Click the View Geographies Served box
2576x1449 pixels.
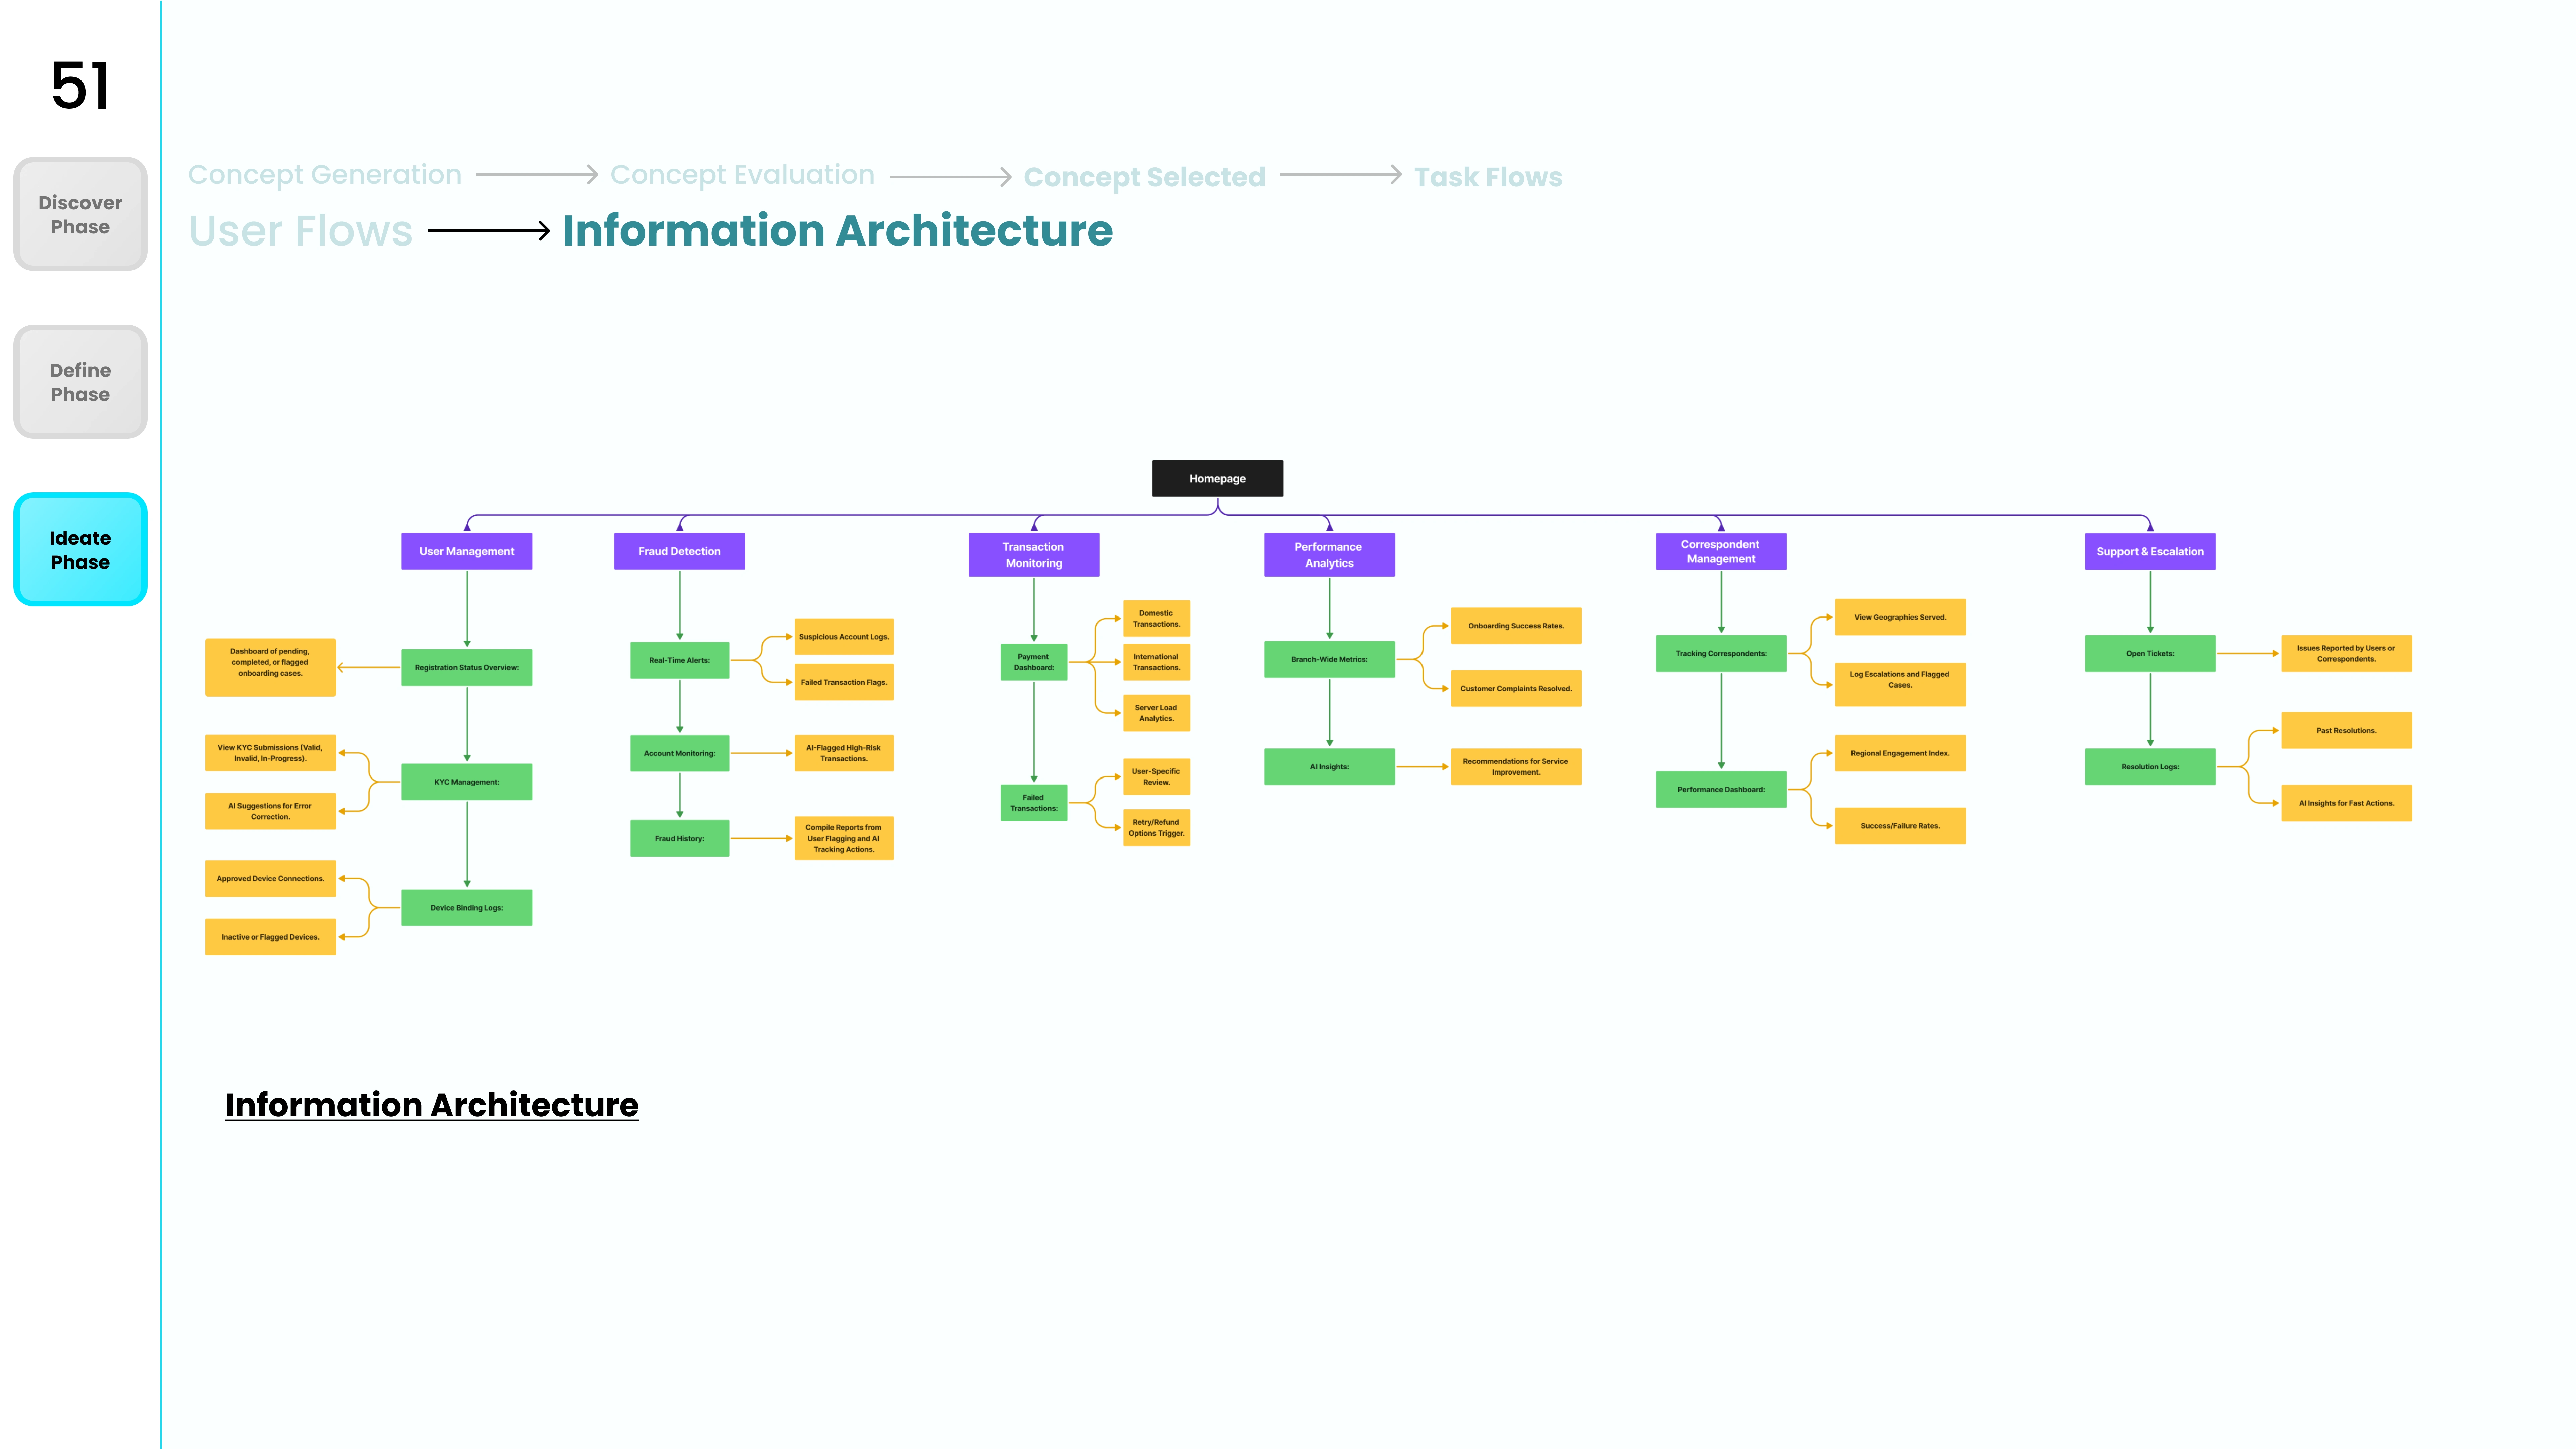click(1900, 617)
